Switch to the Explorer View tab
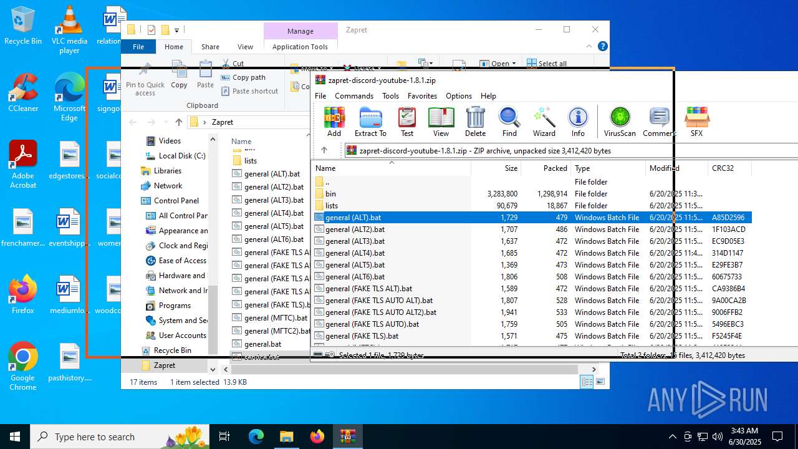Image resolution: width=798 pixels, height=449 pixels. point(245,47)
